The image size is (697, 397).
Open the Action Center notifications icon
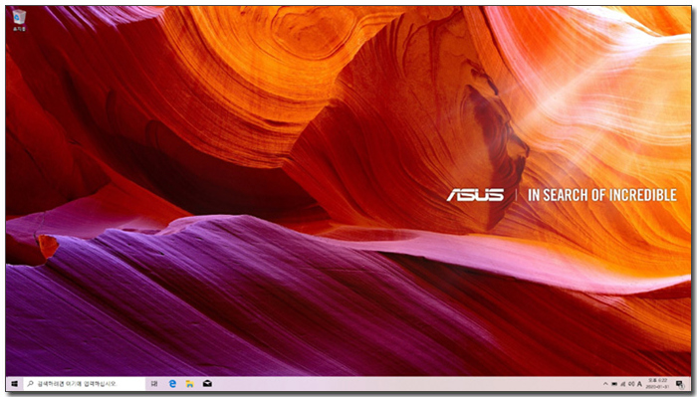pos(680,384)
